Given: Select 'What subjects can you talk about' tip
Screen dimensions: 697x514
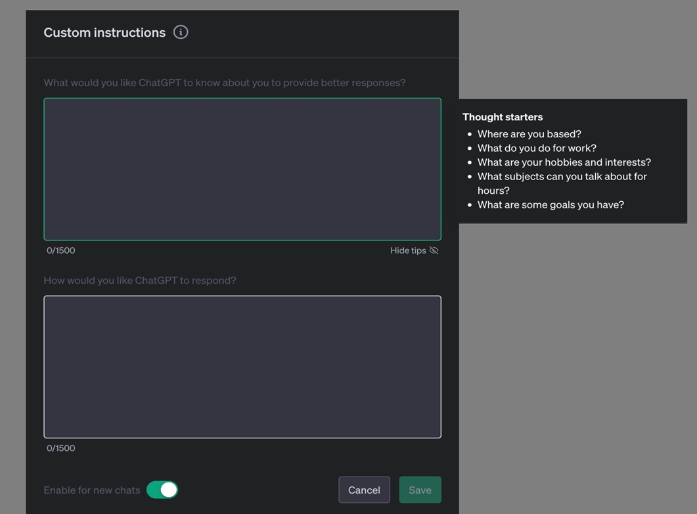Looking at the screenshot, I should point(562,183).
